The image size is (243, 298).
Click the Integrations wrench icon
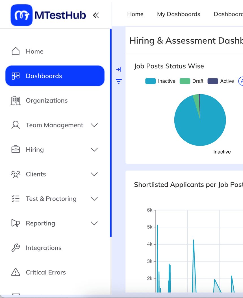click(x=16, y=248)
